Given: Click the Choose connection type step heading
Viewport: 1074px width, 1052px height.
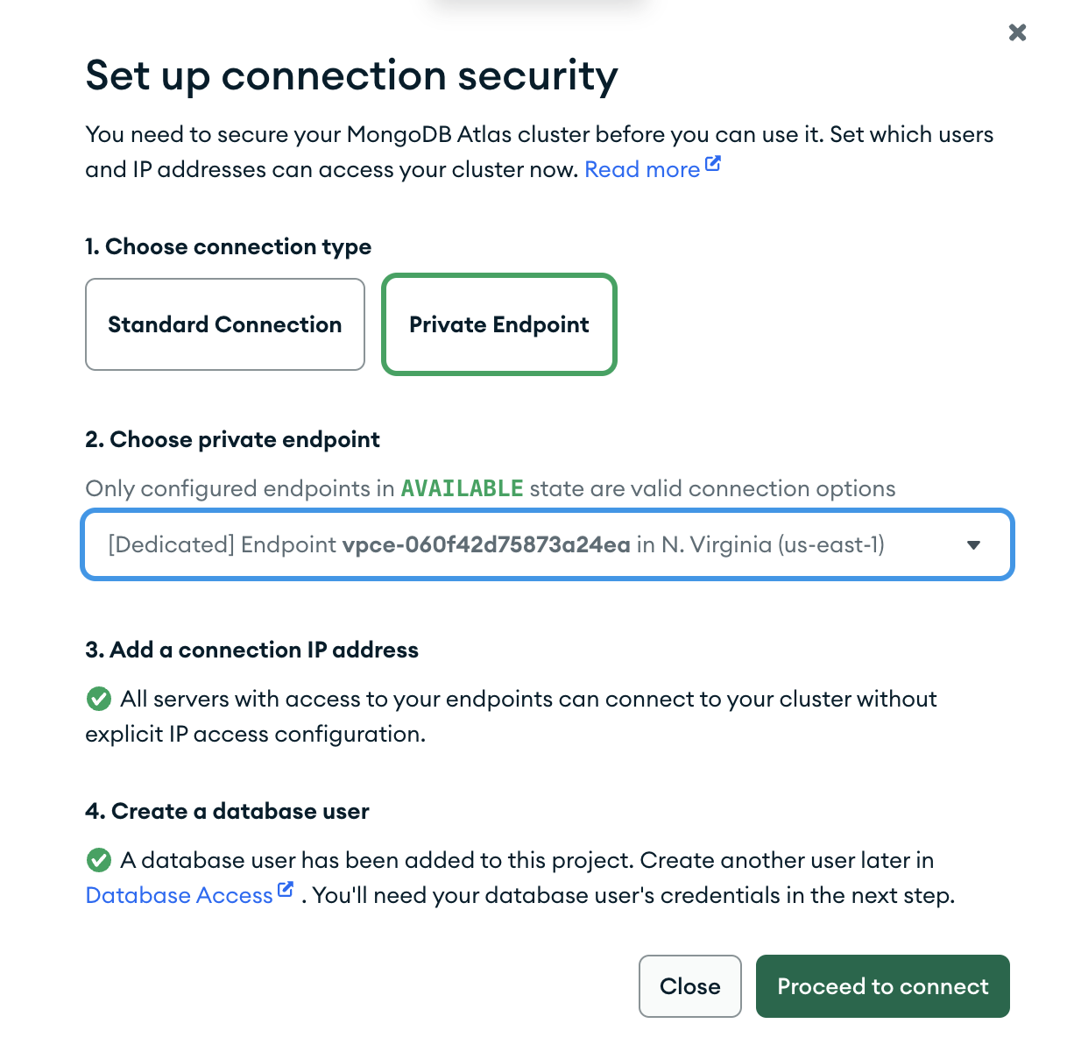Looking at the screenshot, I should [228, 247].
